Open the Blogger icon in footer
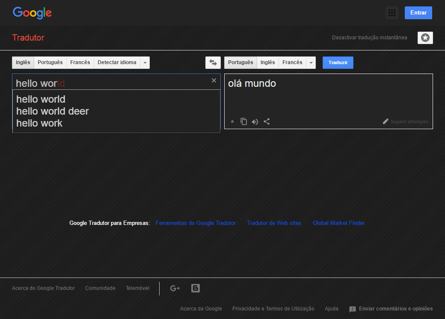 click(x=196, y=288)
